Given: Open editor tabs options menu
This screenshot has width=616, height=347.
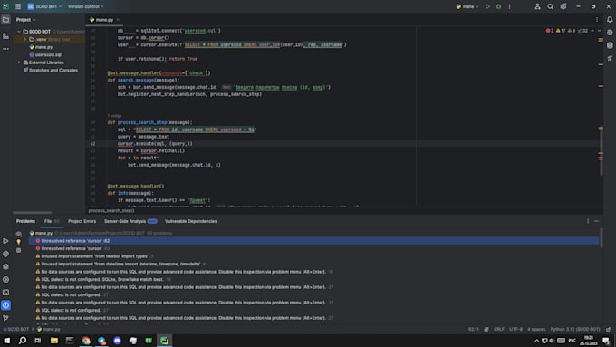Looking at the screenshot, I should [x=597, y=19].
